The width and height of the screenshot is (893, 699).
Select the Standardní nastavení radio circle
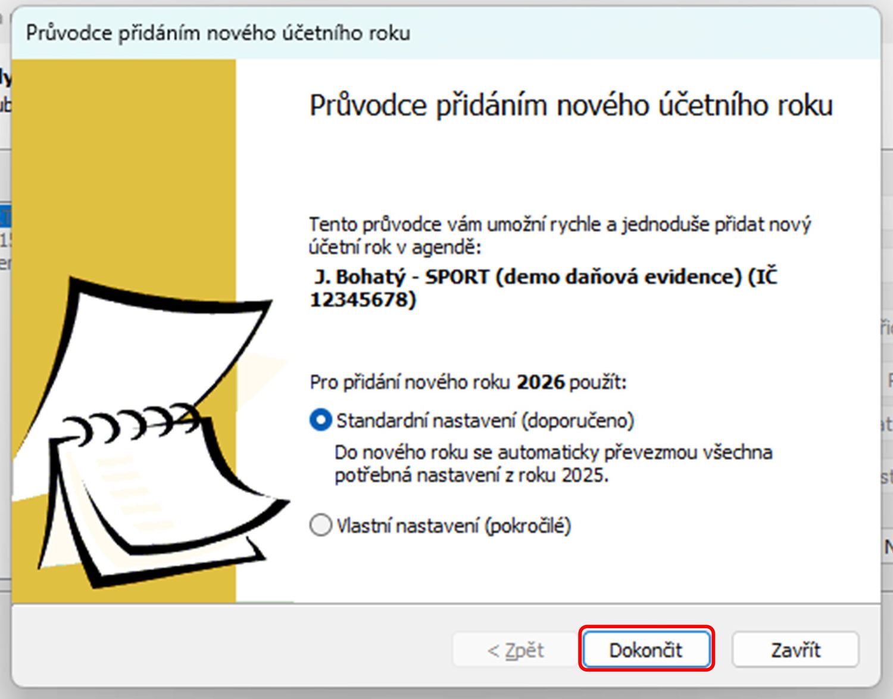(320, 420)
